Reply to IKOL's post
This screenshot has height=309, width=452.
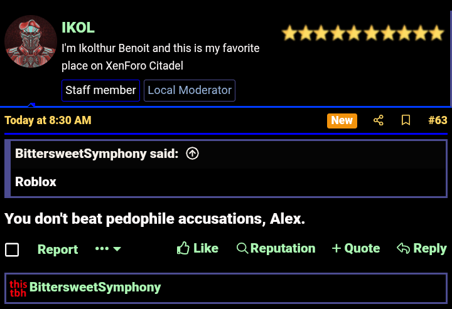click(421, 248)
